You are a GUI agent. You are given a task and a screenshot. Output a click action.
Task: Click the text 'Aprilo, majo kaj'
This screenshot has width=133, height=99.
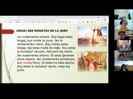click(x=59, y=66)
